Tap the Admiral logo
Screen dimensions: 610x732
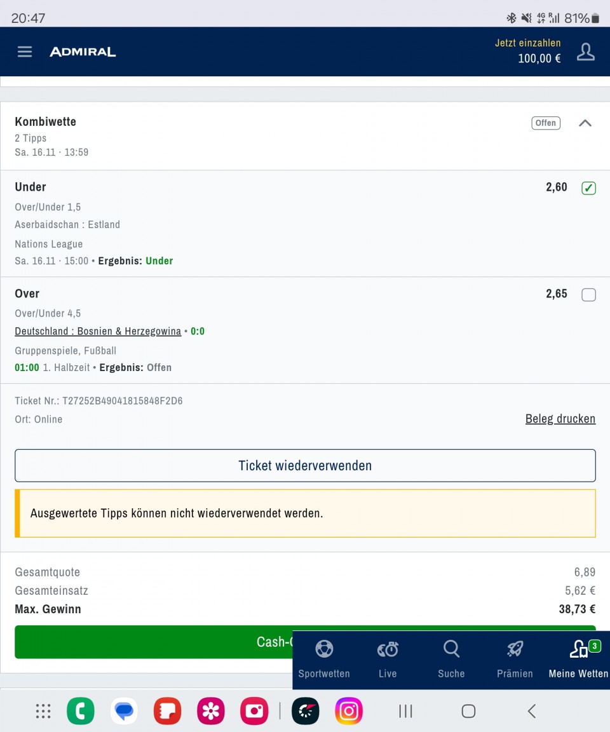point(83,52)
